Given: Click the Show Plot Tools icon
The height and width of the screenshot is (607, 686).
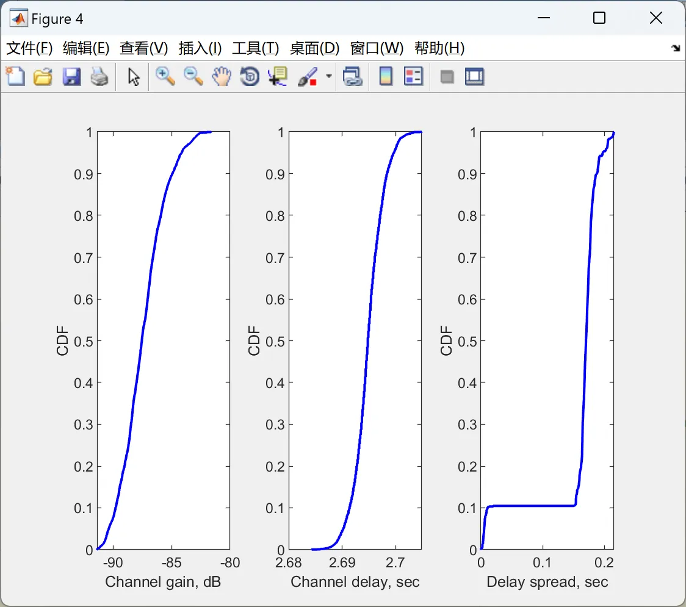Looking at the screenshot, I should tap(474, 76).
